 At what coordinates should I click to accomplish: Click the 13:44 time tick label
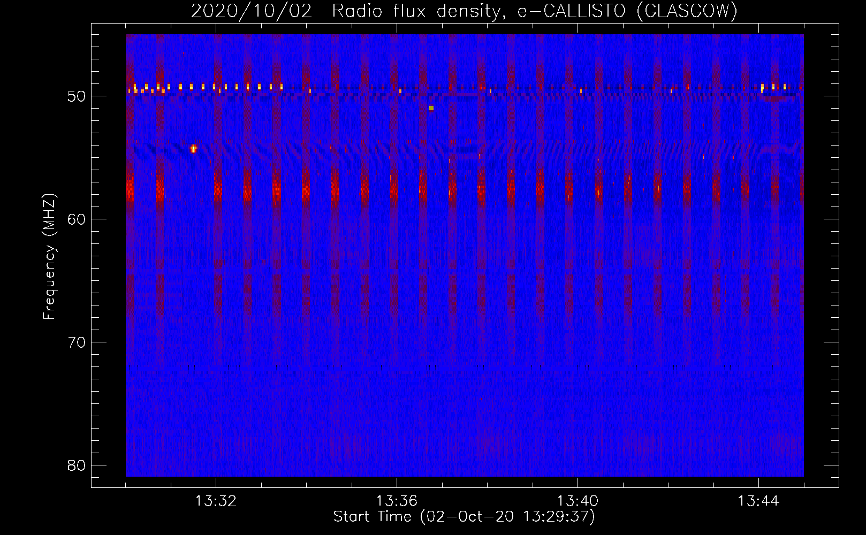[758, 501]
